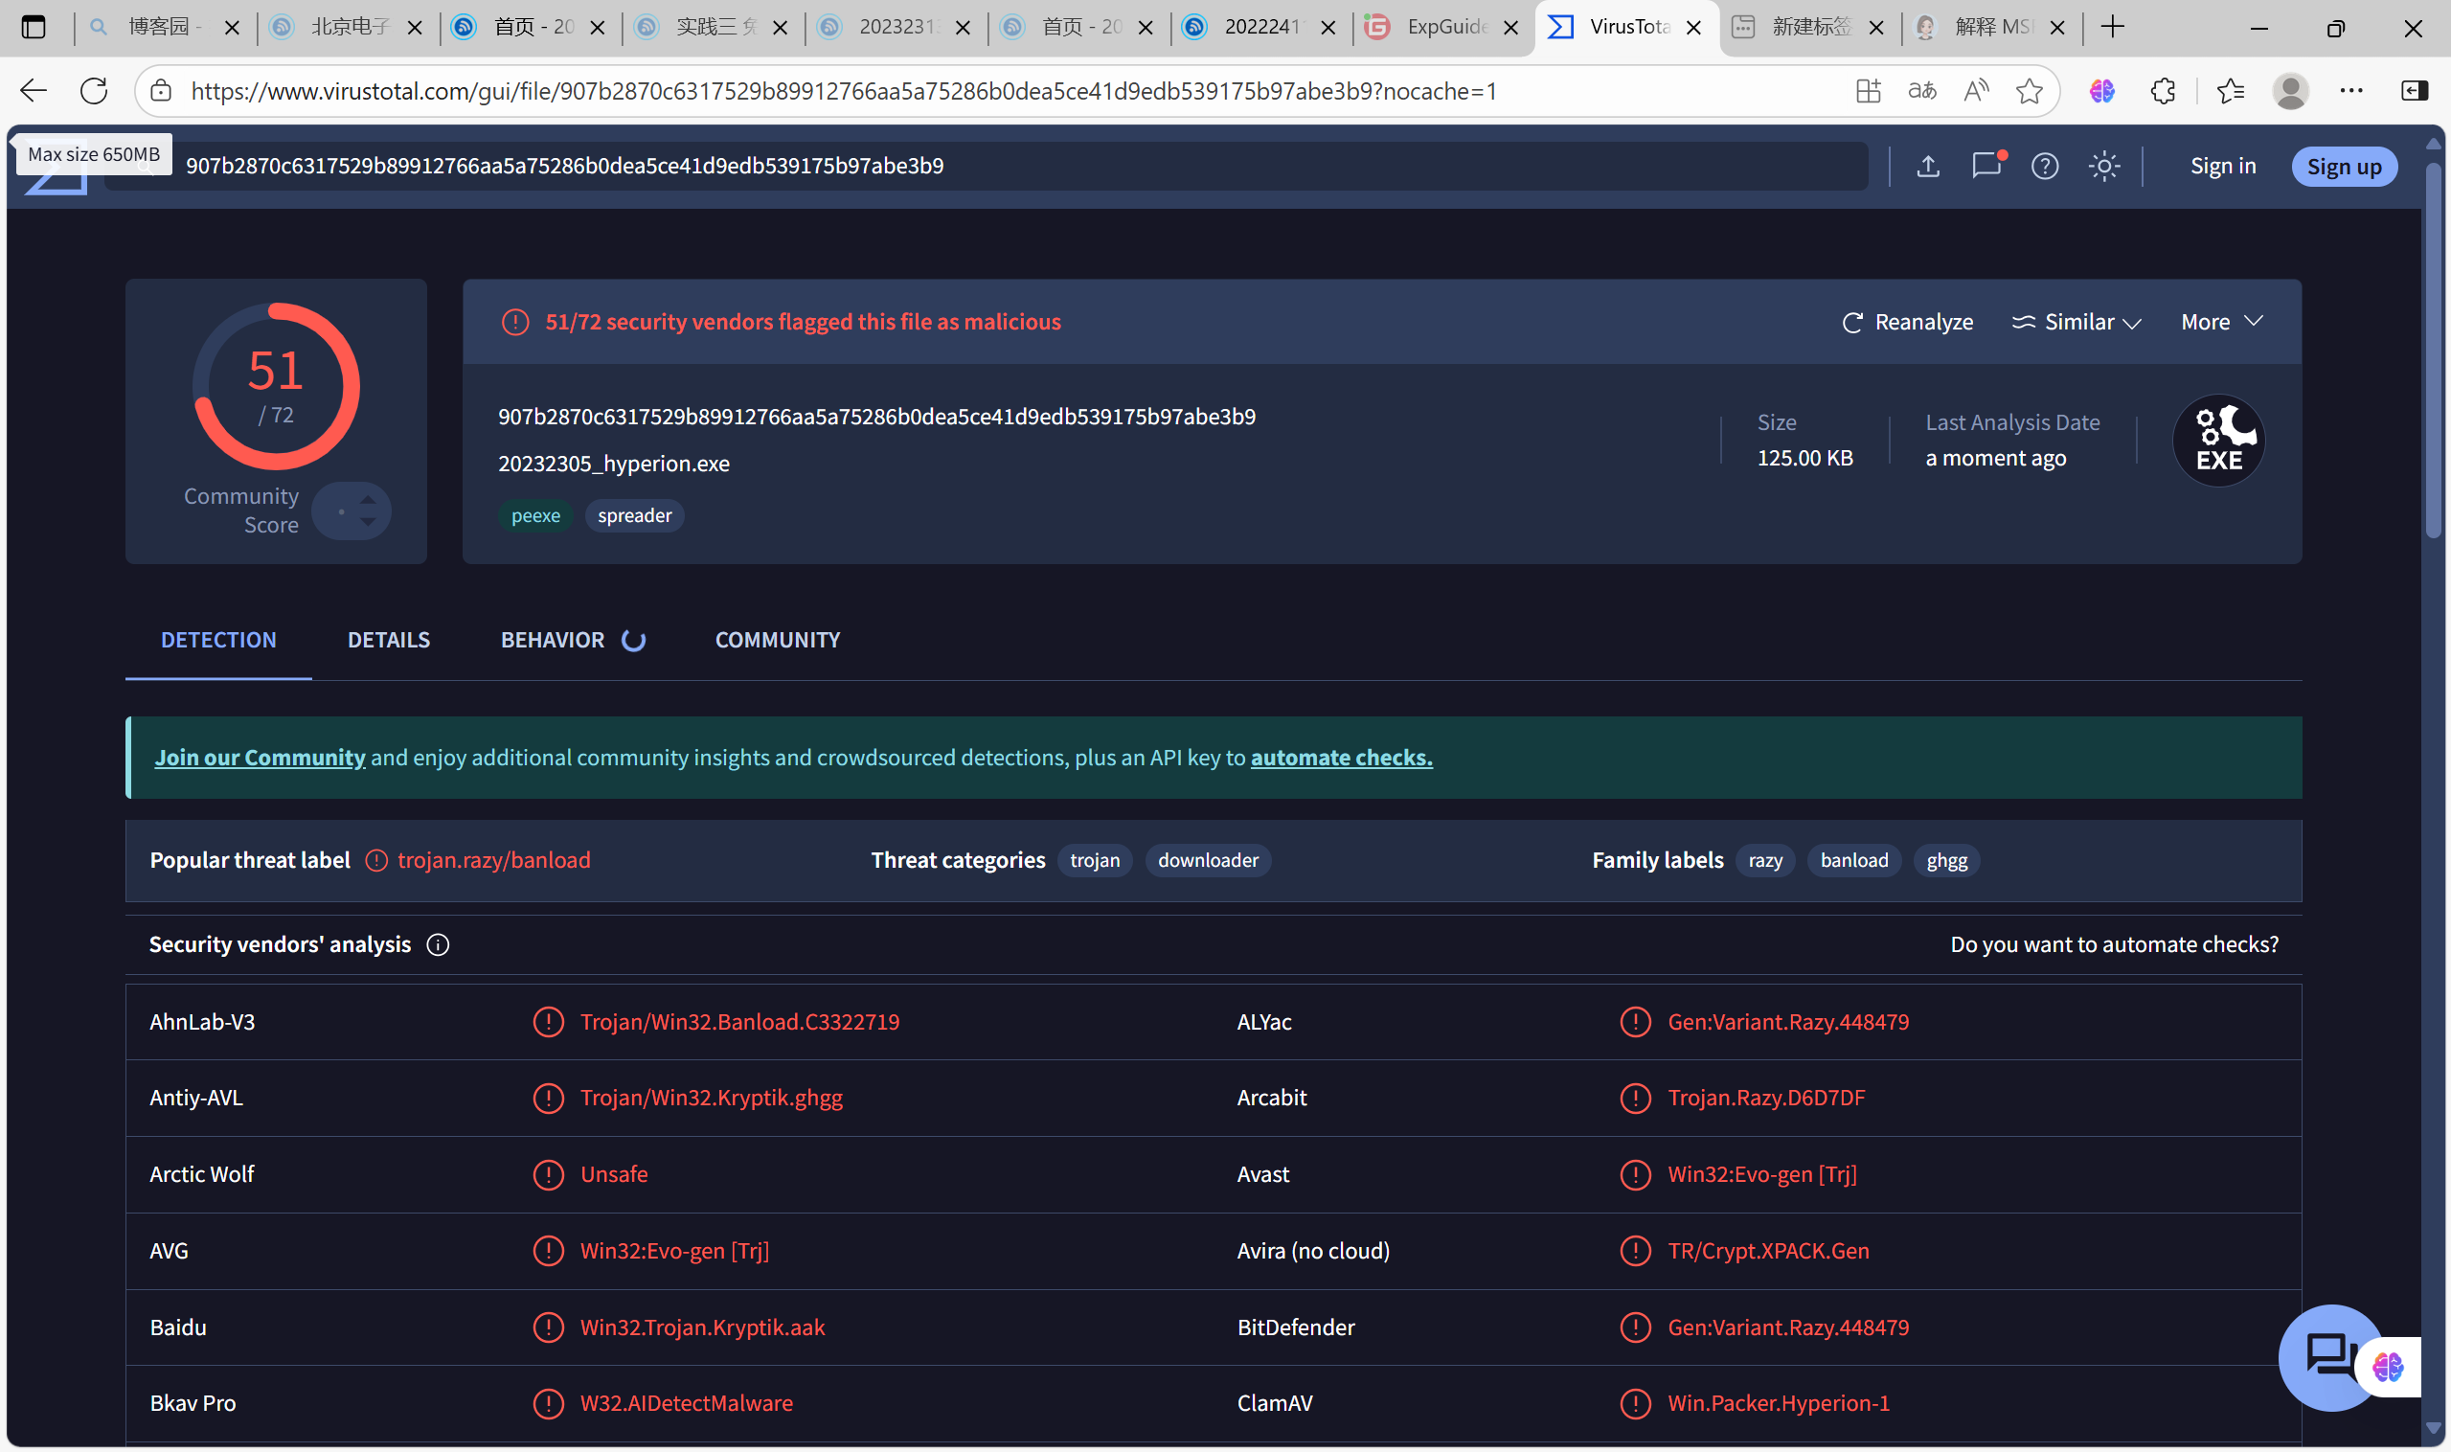Click the Reanalyze button

[x=1907, y=322]
